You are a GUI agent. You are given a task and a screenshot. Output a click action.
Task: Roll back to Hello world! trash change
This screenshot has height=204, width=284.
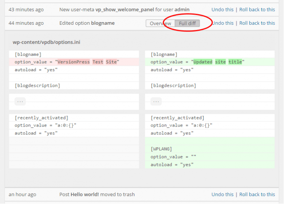(x=257, y=194)
